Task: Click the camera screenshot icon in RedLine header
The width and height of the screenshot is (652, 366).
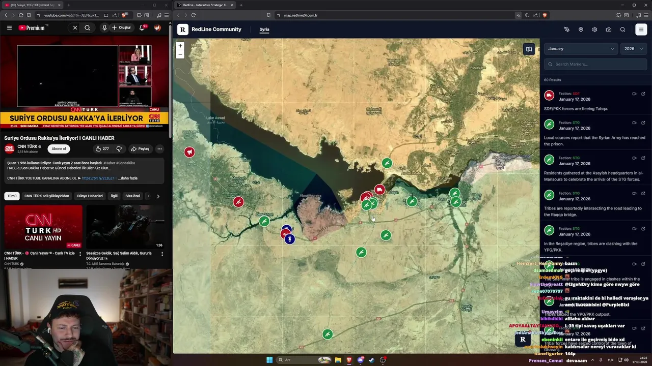Action: 609,29
